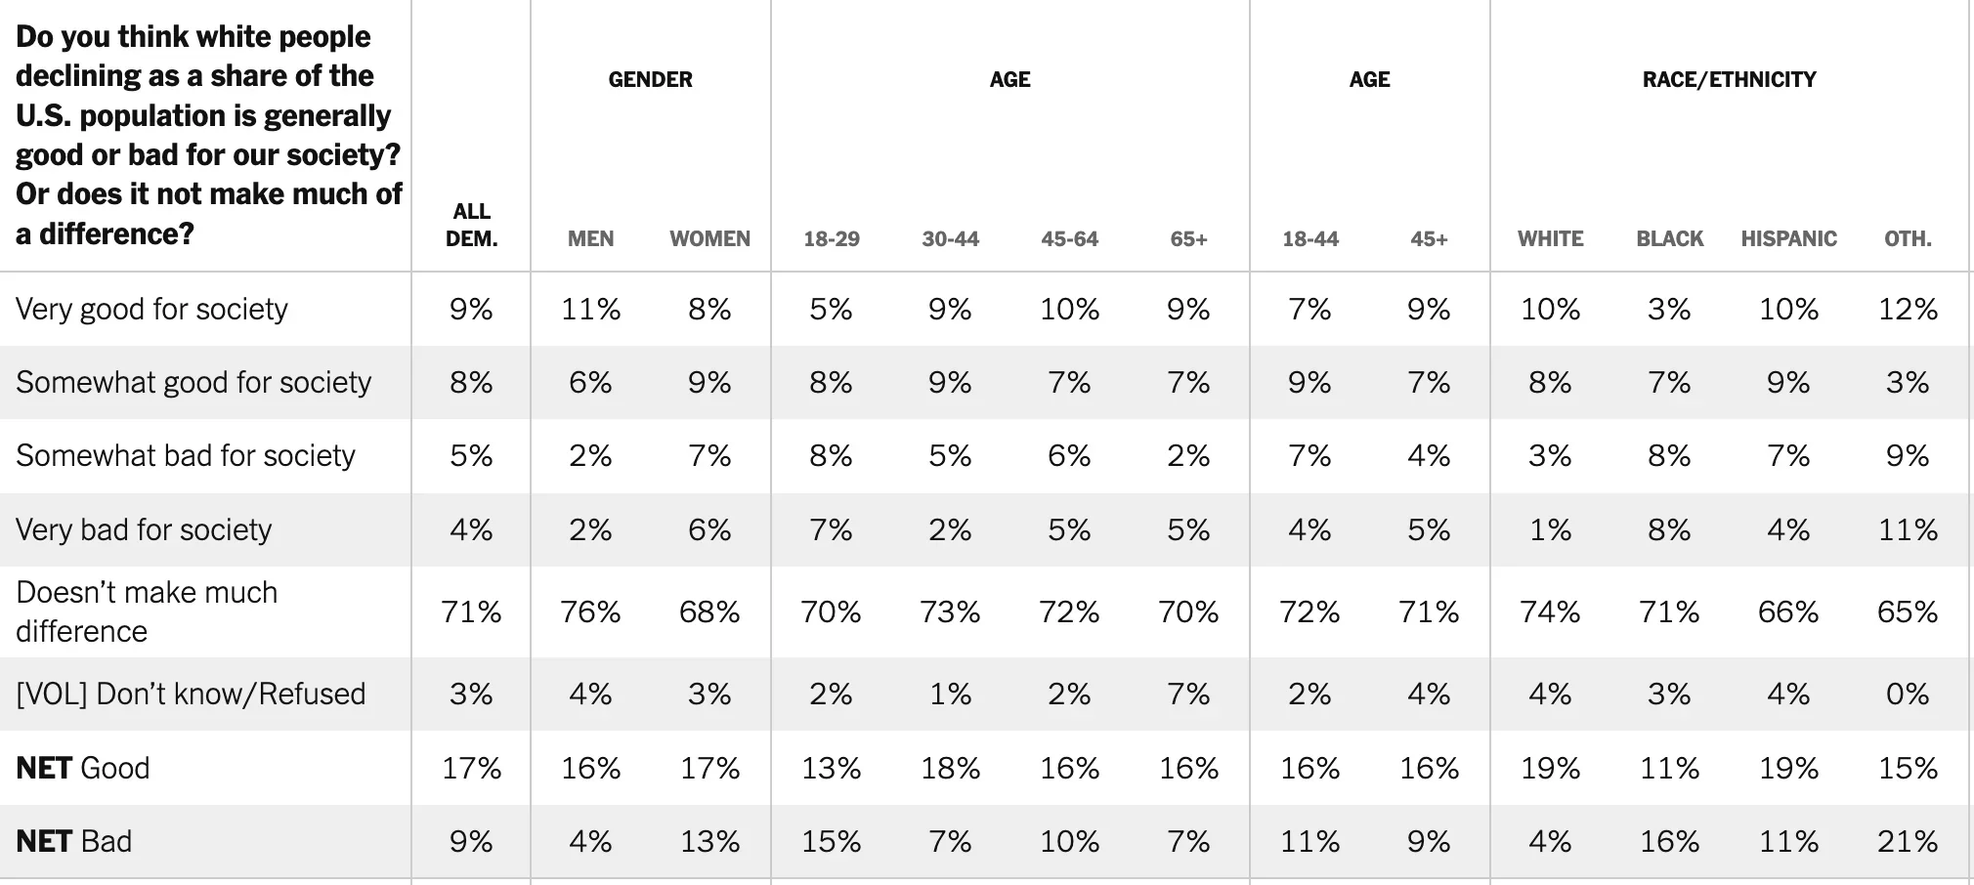Click the ALL DEM. column header
Viewport: 1974px width, 885px height.
coord(471,225)
